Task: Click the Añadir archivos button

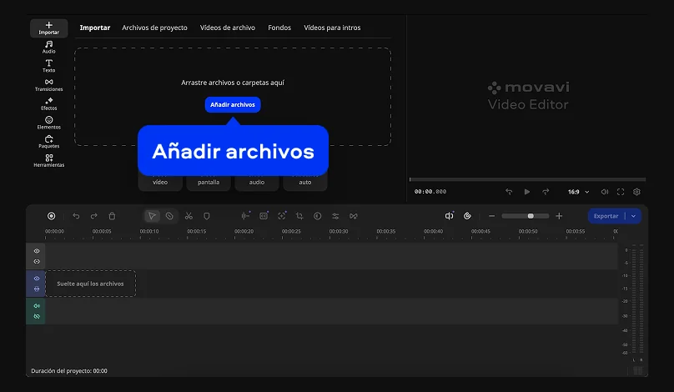Action: pyautogui.click(x=233, y=104)
